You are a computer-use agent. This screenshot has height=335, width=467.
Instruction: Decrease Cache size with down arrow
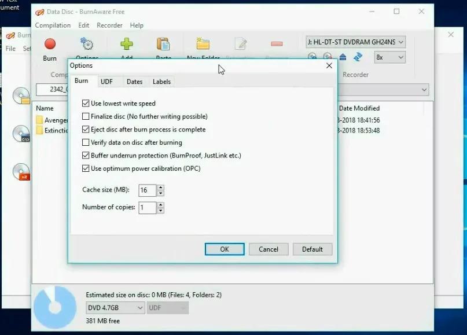160,194
